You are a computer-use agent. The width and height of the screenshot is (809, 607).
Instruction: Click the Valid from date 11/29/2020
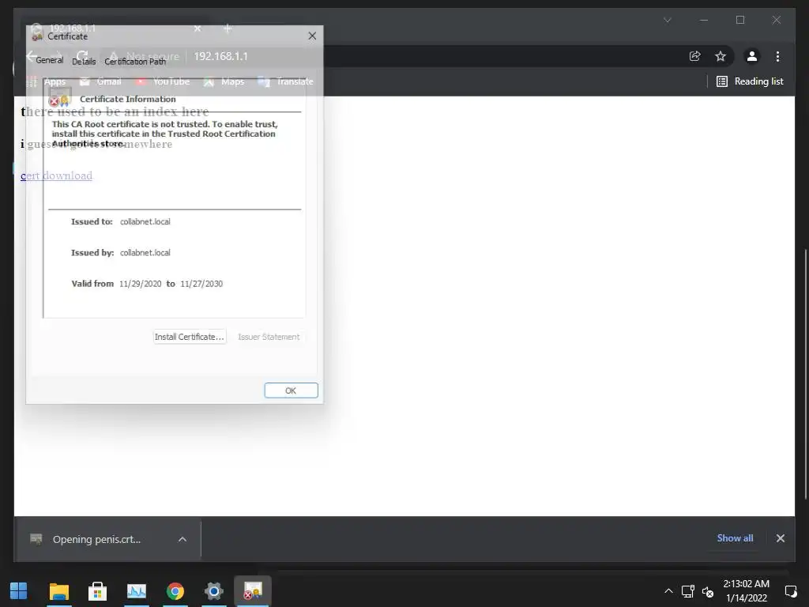click(141, 284)
